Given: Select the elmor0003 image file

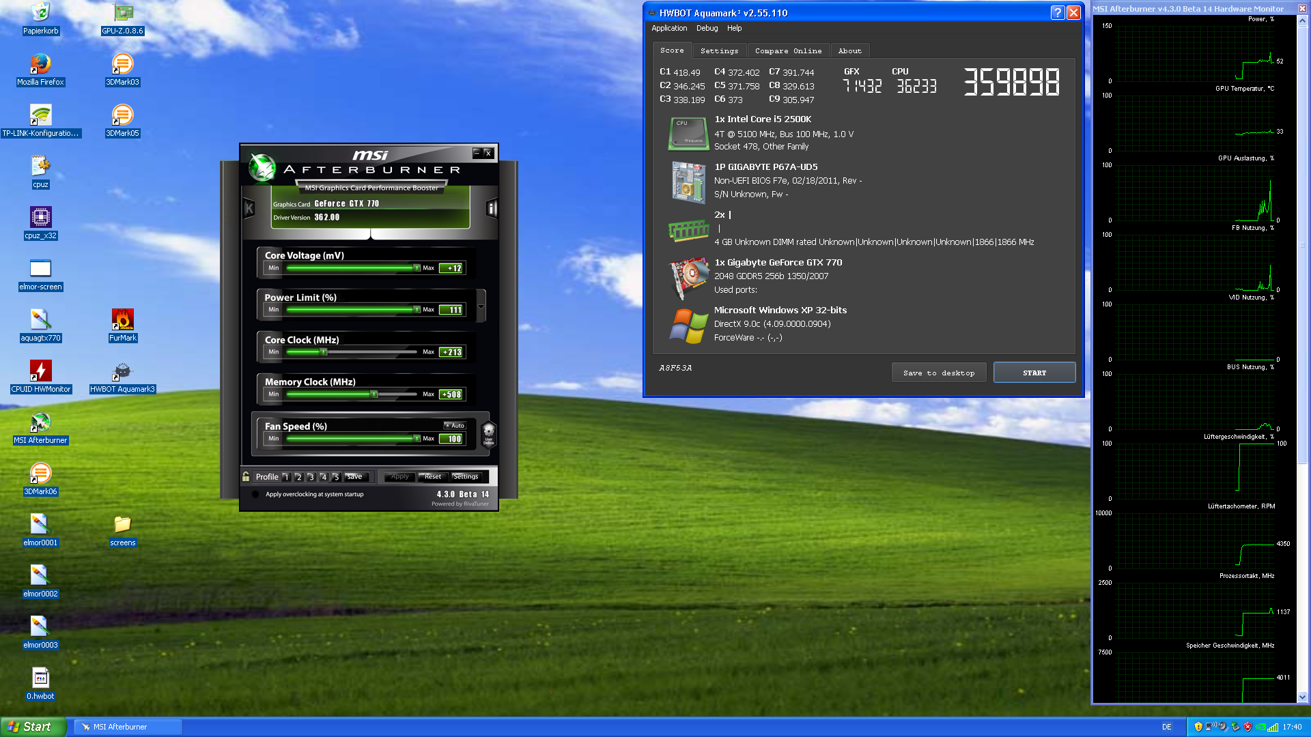Looking at the screenshot, I should point(40,633).
